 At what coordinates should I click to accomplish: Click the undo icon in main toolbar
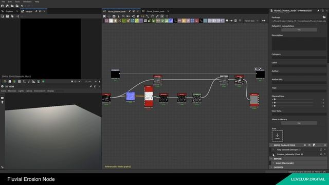tap(22, 6)
